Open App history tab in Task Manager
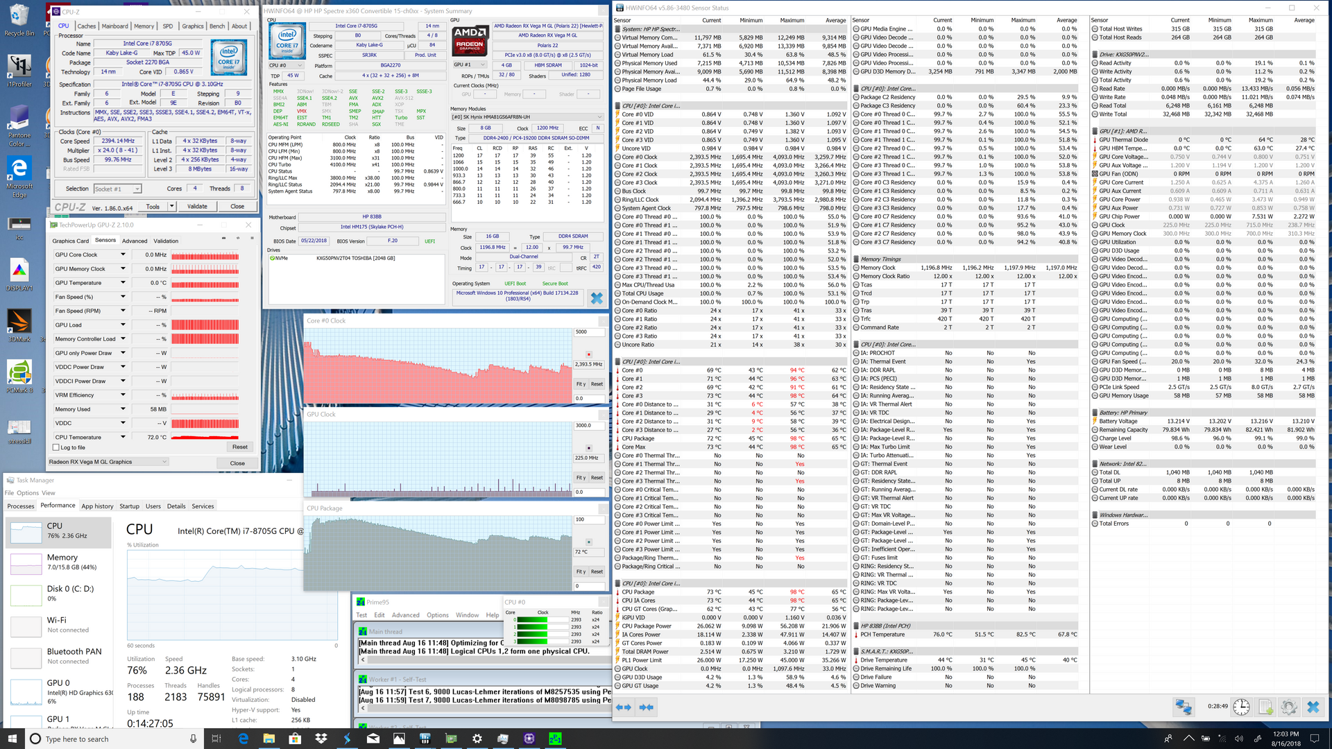The width and height of the screenshot is (1332, 749). [x=97, y=506]
